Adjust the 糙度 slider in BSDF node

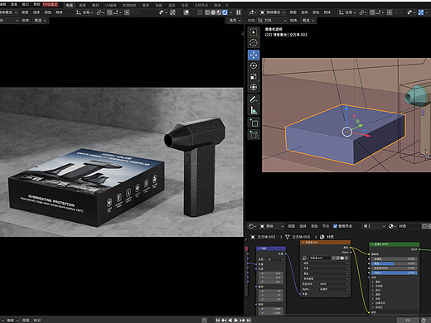[394, 263]
